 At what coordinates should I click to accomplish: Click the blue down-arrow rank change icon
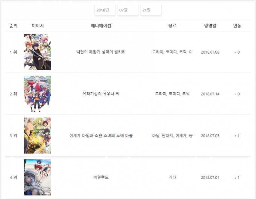pyautogui.click(x=235, y=178)
